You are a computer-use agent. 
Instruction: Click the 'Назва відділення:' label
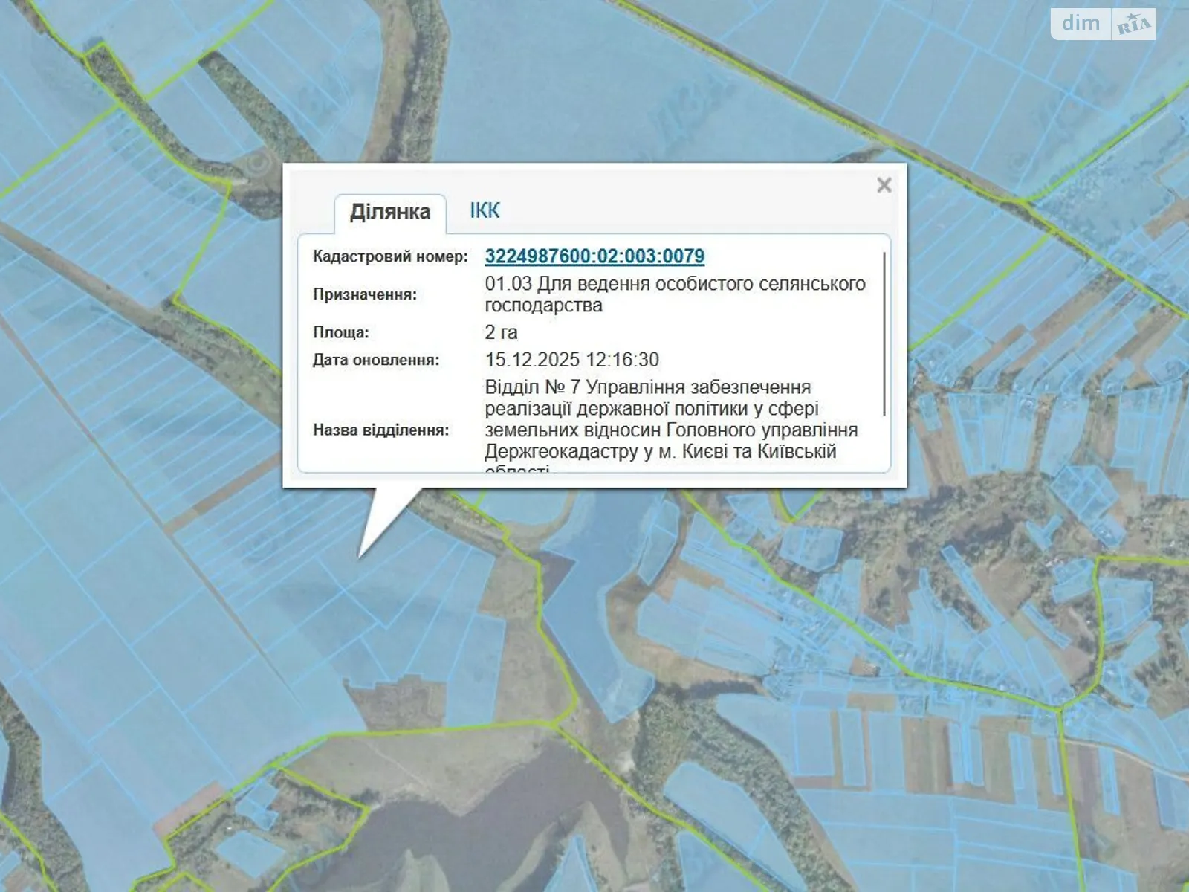point(380,430)
